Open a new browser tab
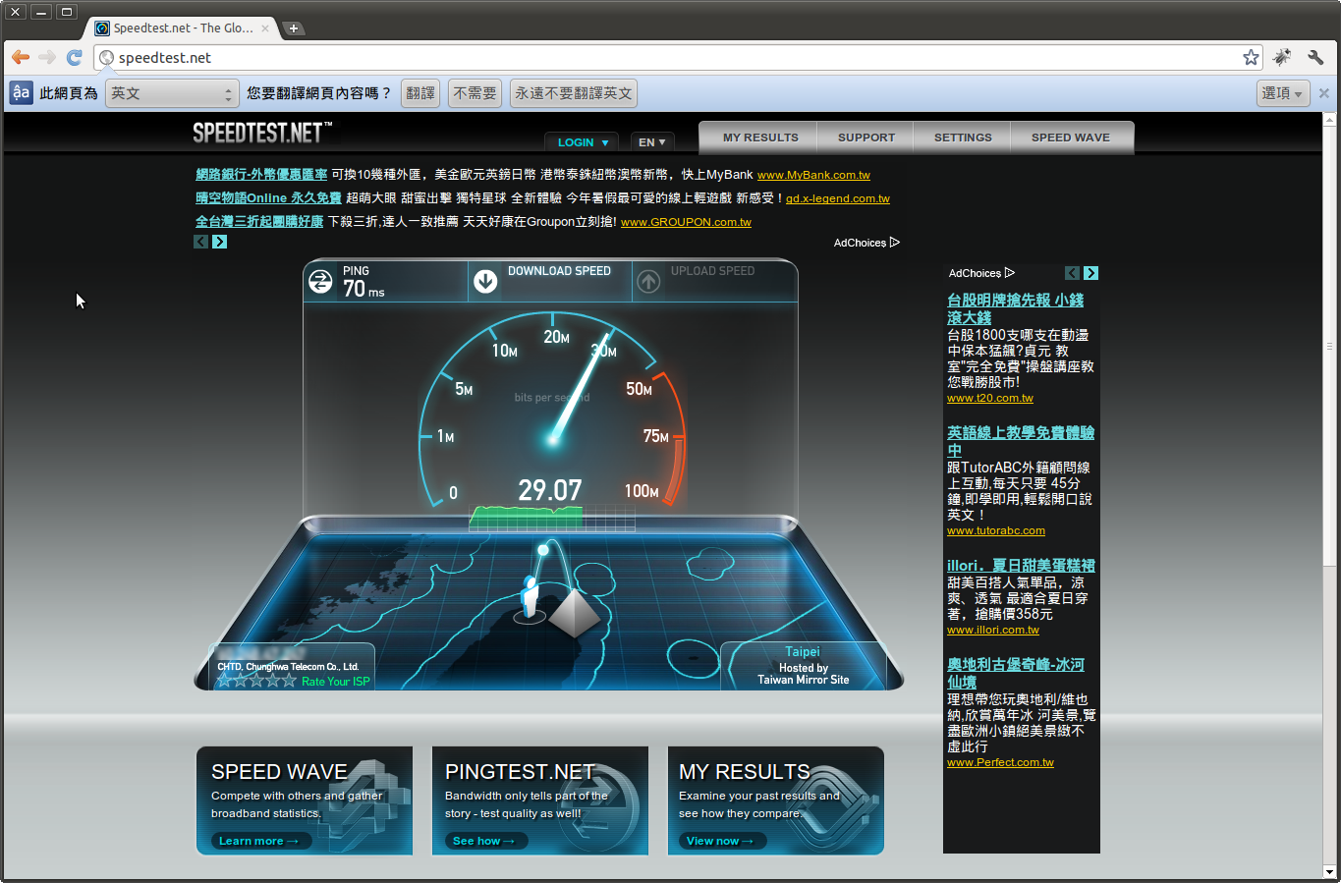Screen dimensions: 1341x883 tap(293, 28)
